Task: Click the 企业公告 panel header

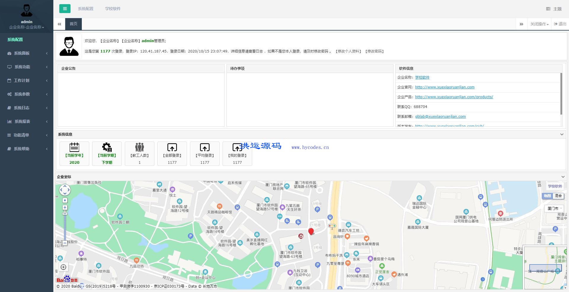Action: [141, 69]
